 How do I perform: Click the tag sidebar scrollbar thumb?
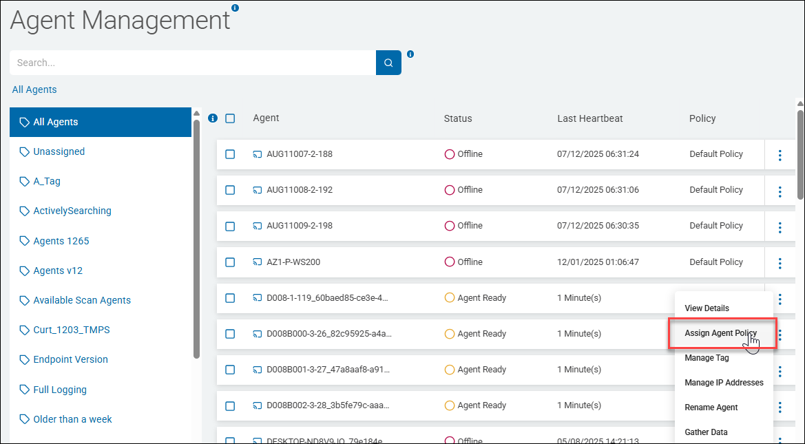pyautogui.click(x=196, y=239)
